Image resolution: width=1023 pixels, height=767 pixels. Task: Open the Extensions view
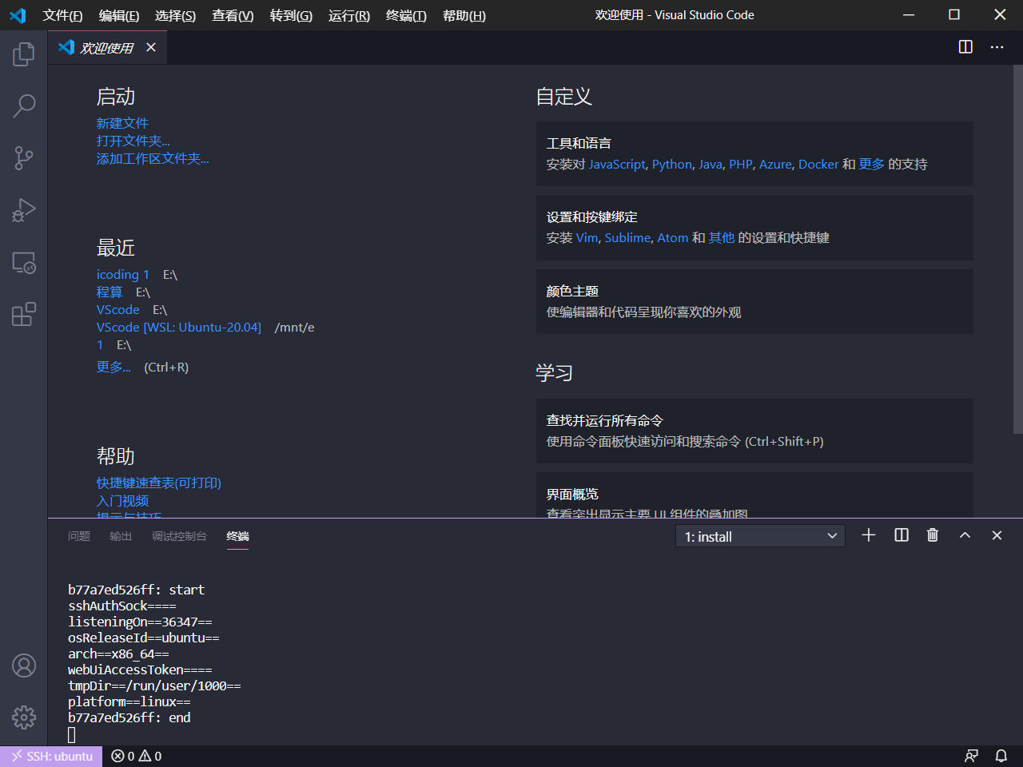point(24,314)
